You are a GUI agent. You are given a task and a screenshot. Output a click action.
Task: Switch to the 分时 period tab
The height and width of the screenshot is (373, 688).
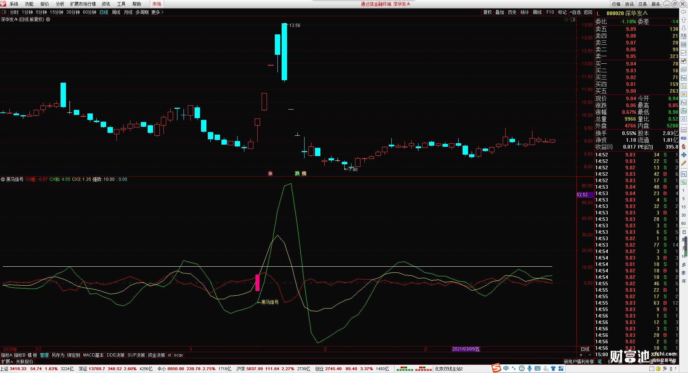coord(14,12)
